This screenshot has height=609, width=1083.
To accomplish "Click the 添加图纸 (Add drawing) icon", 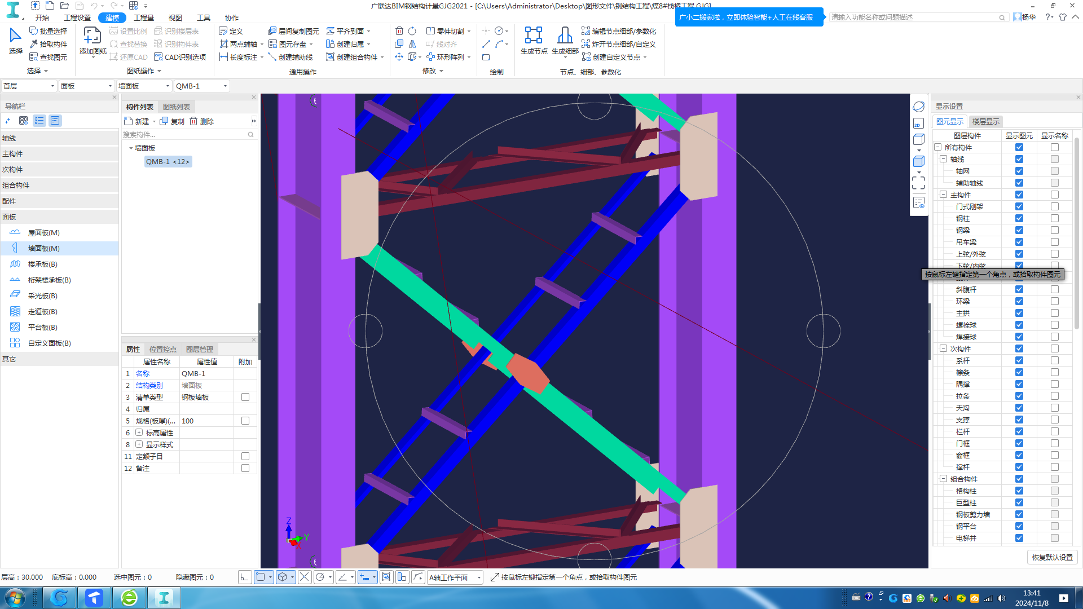I will [x=93, y=41].
